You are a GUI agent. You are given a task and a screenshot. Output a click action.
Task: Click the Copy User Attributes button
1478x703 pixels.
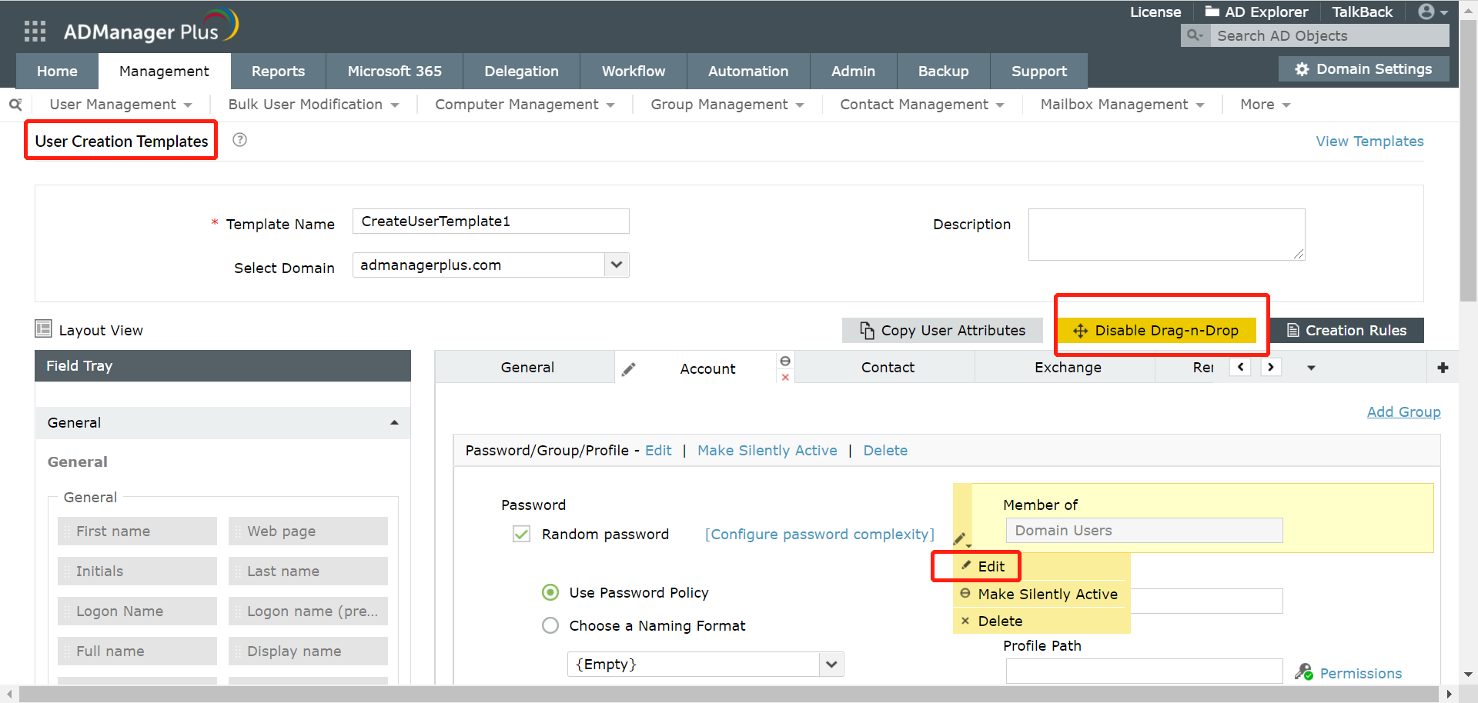coord(942,330)
